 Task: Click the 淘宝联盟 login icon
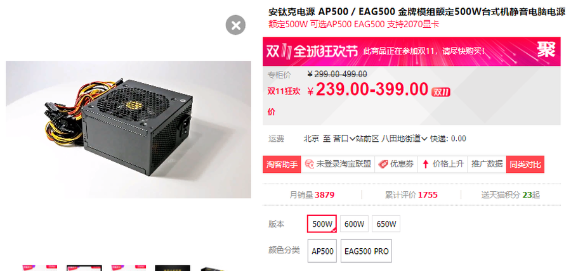click(310, 164)
